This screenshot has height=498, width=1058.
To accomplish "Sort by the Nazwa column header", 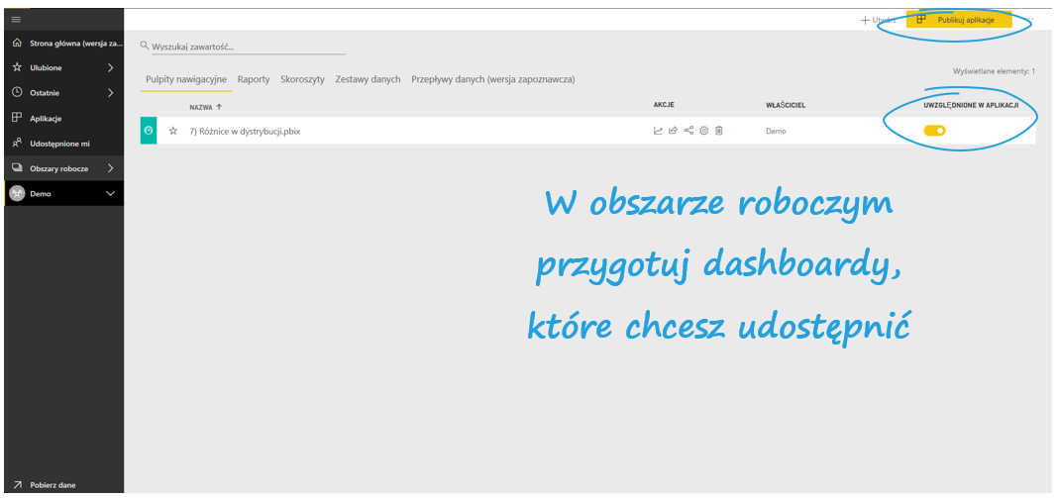I will [x=205, y=106].
